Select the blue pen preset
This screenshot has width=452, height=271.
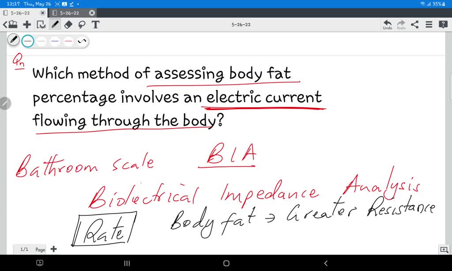(x=54, y=41)
